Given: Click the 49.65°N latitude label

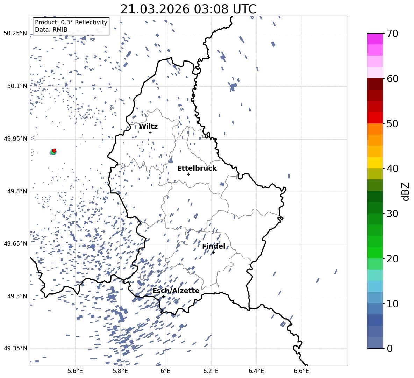Looking at the screenshot, I should coord(15,243).
